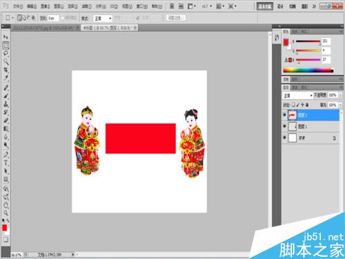Viewport: 345px width, 259px height.
Task: Open the layer blend mode dropdown
Action: pyautogui.click(x=297, y=95)
